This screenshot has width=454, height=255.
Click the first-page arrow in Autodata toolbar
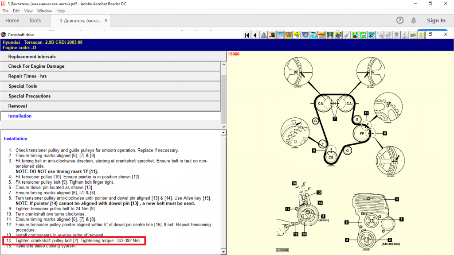click(247, 35)
